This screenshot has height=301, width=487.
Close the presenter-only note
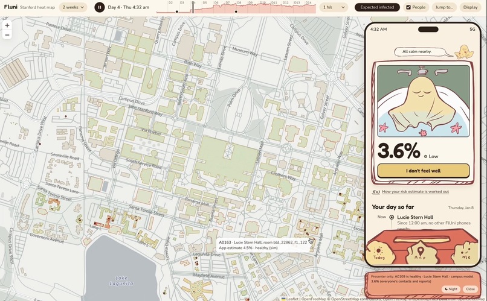[470, 289]
